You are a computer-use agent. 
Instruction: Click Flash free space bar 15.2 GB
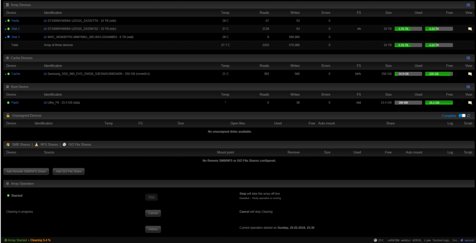439,103
